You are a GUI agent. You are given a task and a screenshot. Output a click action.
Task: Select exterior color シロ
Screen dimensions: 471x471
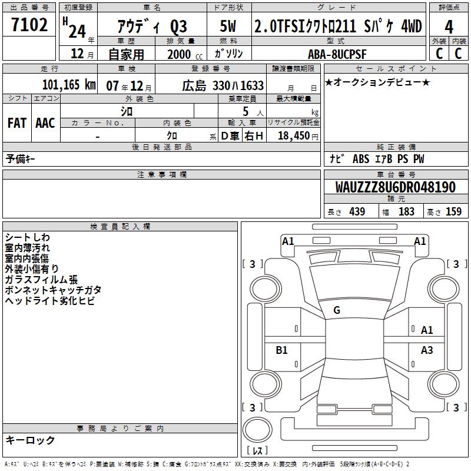point(127,111)
